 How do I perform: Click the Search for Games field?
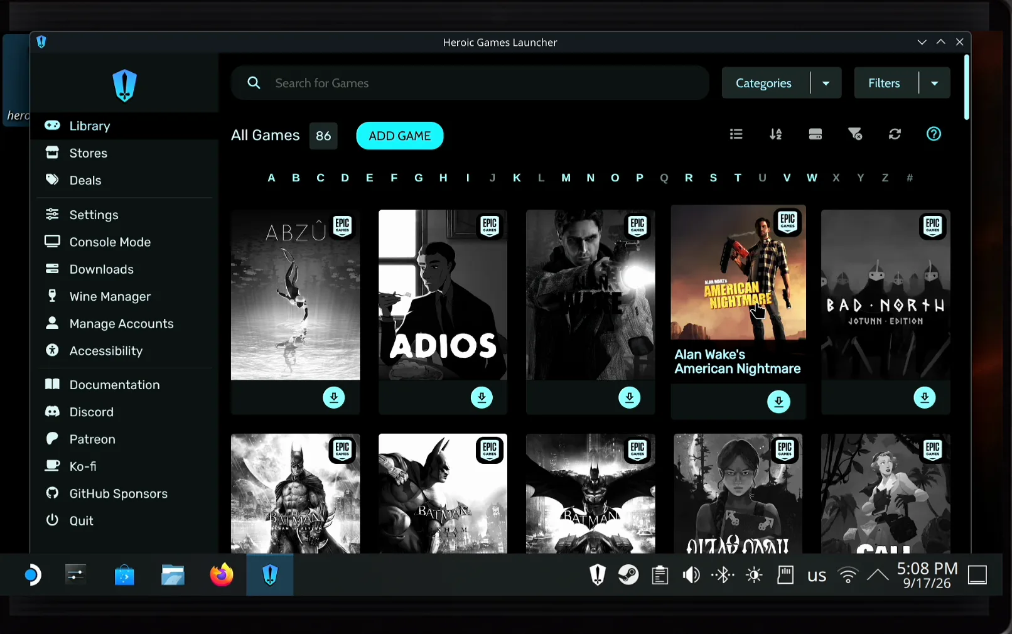pyautogui.click(x=470, y=83)
